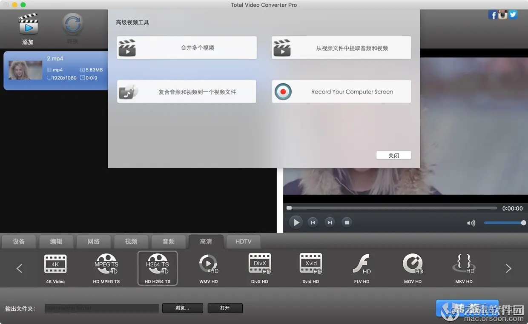Click the video seek progress bar
This screenshot has width=528, height=324.
pos(392,208)
